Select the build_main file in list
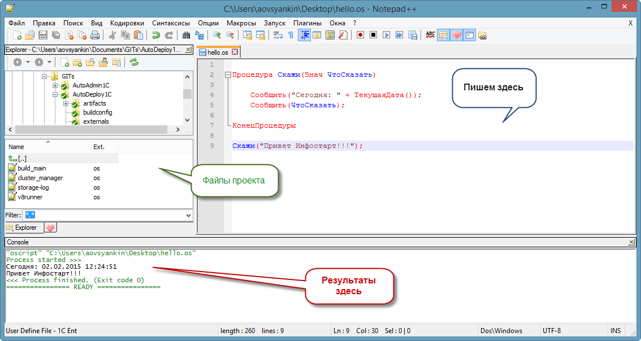Viewport: 641px width, 341px height. tap(32, 168)
